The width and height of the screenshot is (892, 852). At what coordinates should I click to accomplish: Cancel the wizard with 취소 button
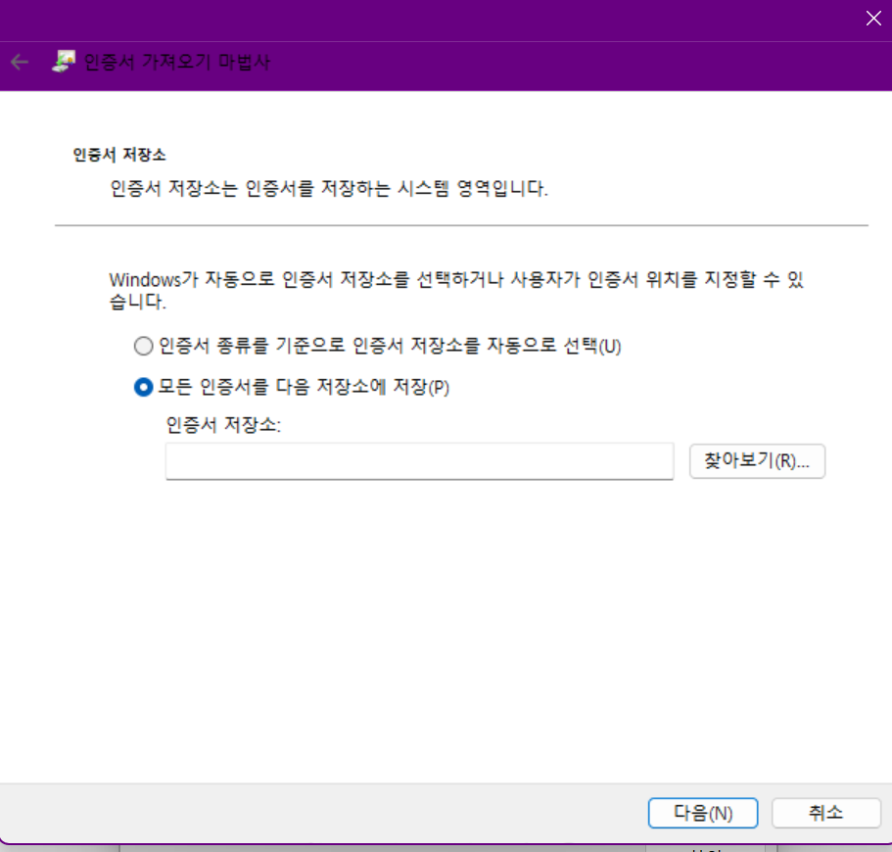tap(825, 813)
